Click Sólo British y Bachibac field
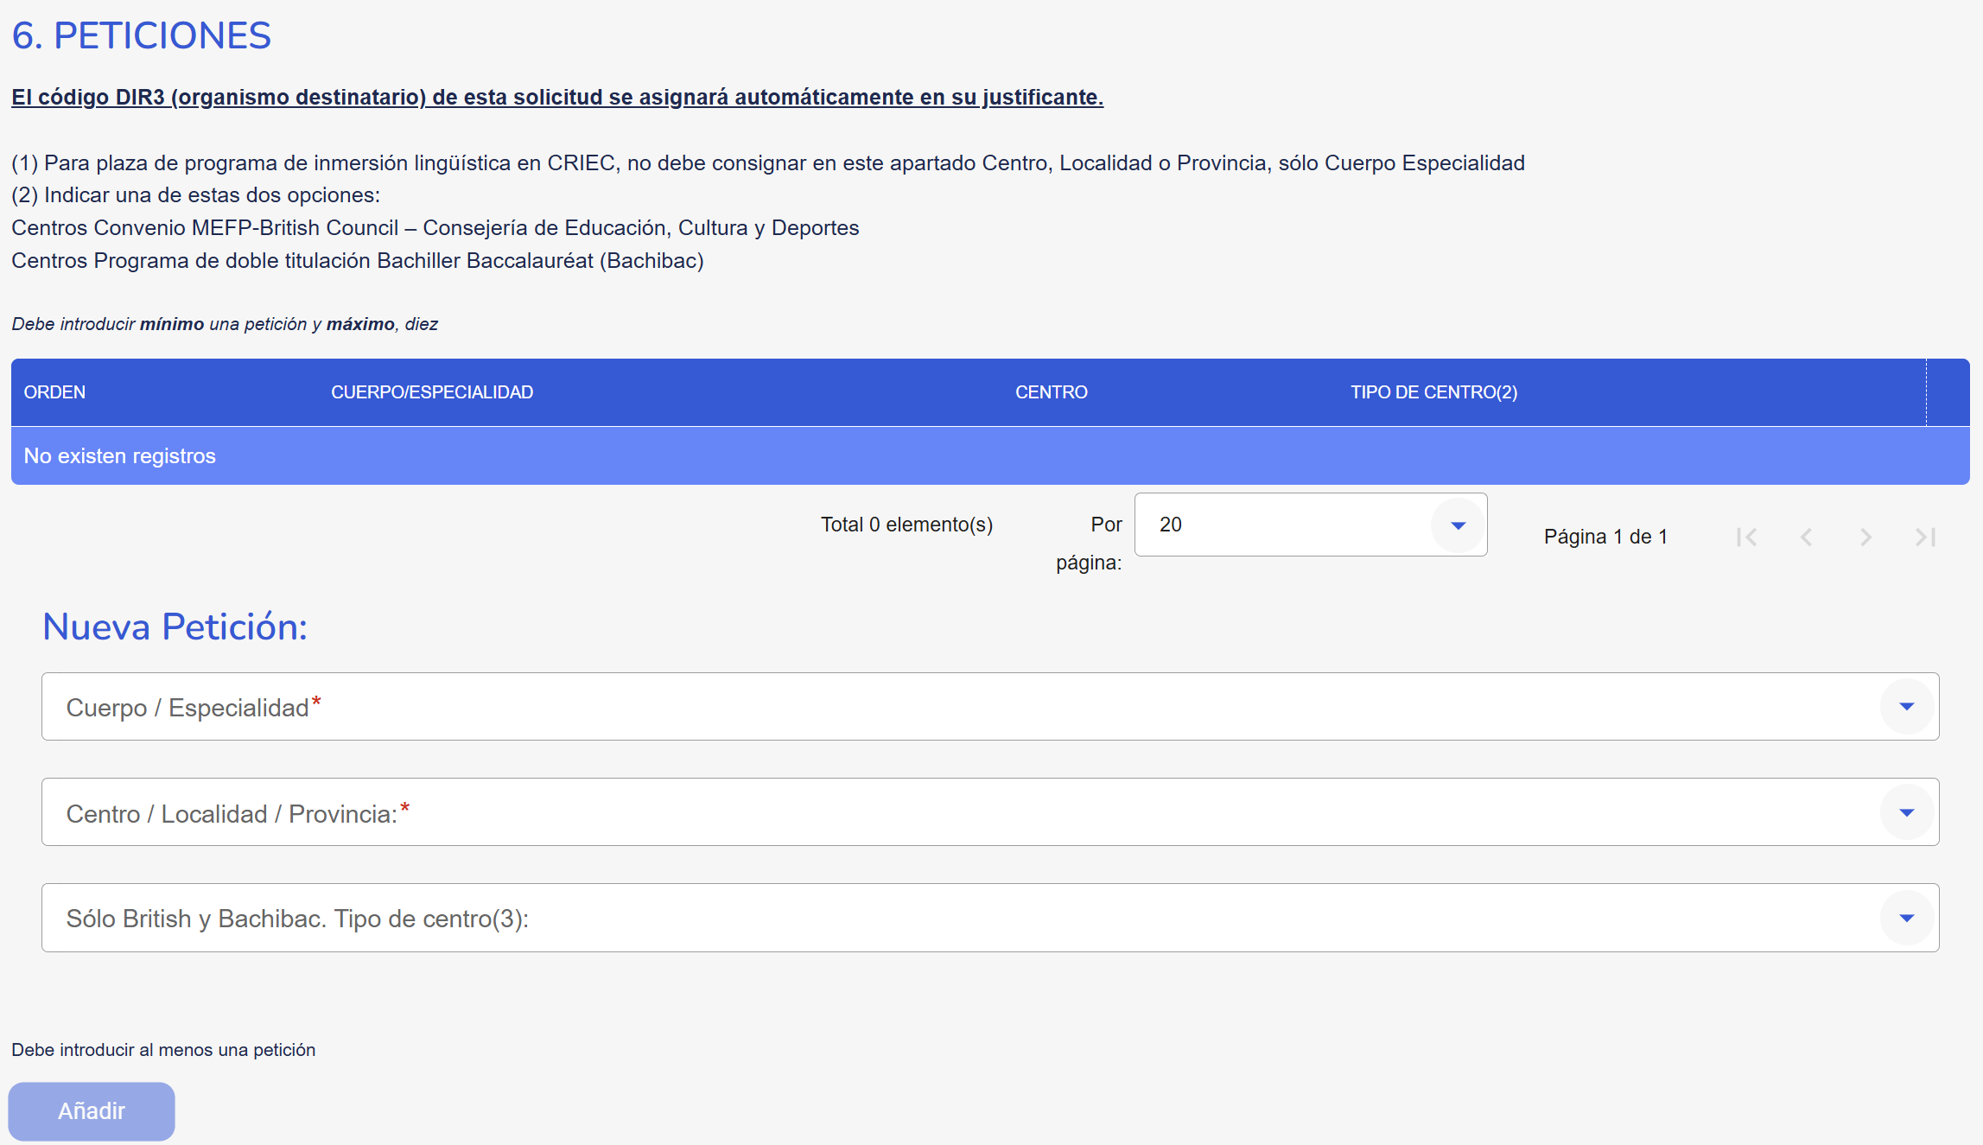 [x=950, y=919]
